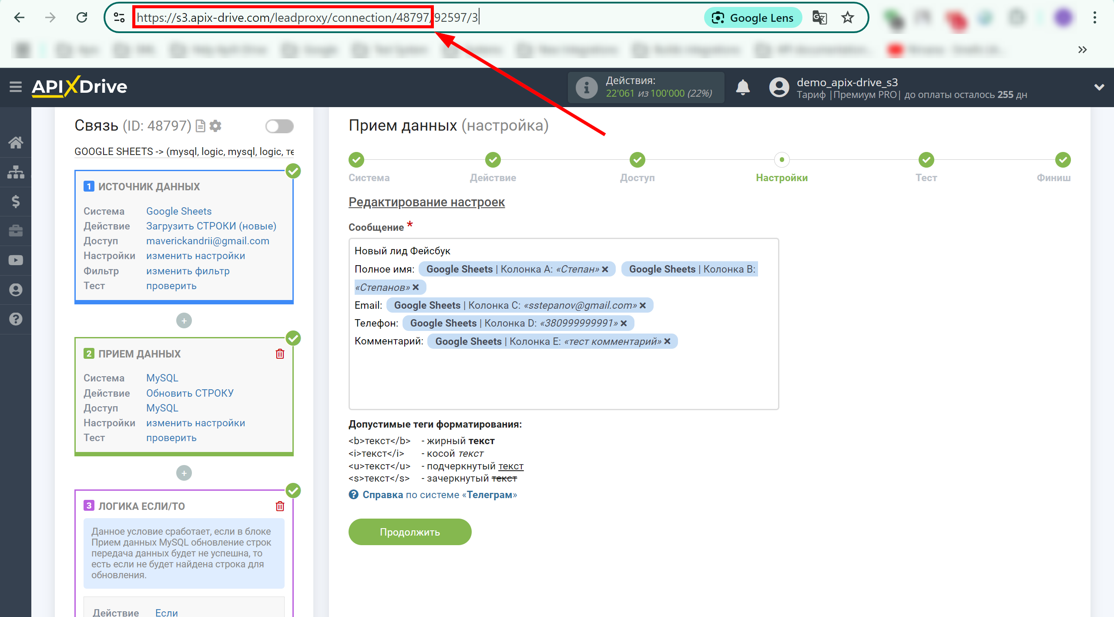
Task: Open Google Sheets system link
Action: point(179,211)
